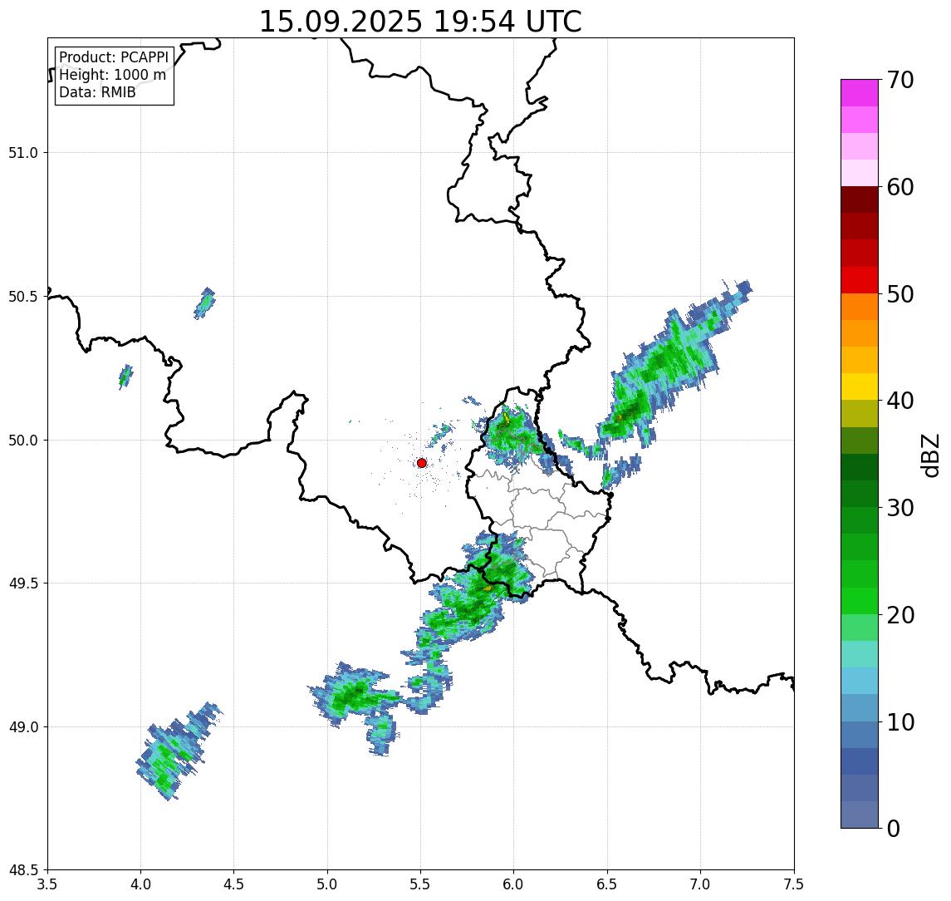Click the latitude axis label 48.5
Image resolution: width=951 pixels, height=901 pixels.
23,870
